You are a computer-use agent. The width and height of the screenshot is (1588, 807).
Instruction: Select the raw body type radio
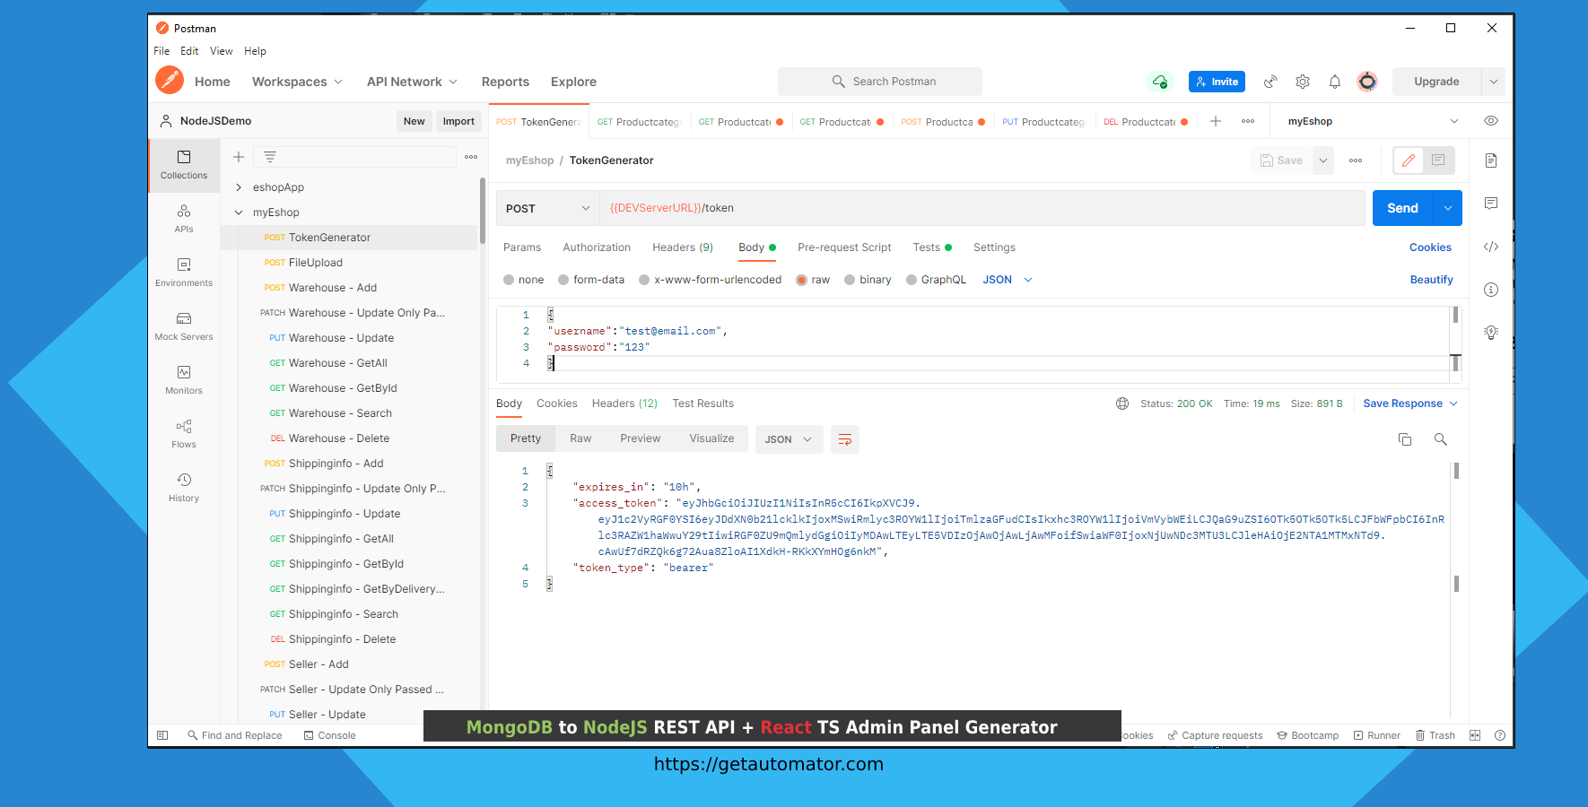pos(802,280)
